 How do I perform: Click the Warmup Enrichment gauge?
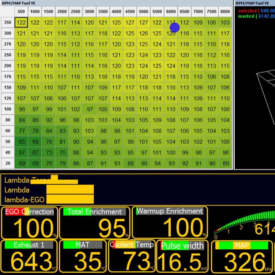[x=170, y=222]
